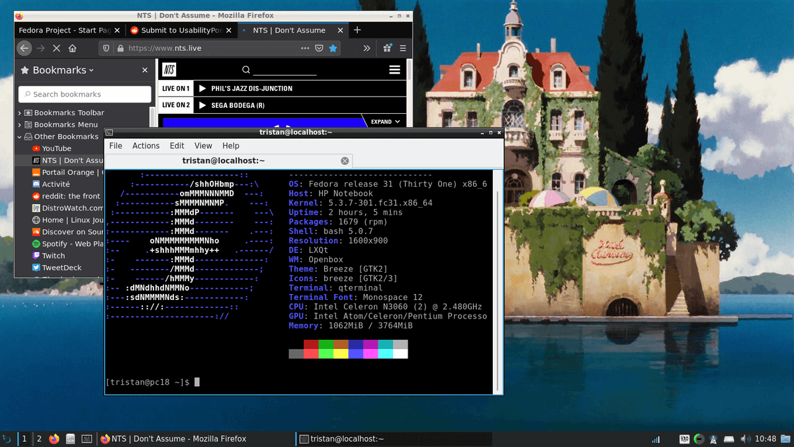Image resolution: width=794 pixels, height=447 pixels.
Task: Open the Spotify - Web Player bookmark
Action: tap(68, 244)
